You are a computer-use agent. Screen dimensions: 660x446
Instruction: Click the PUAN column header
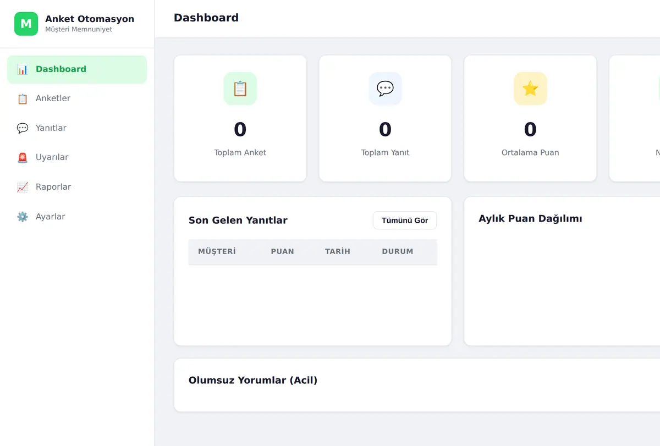(282, 251)
